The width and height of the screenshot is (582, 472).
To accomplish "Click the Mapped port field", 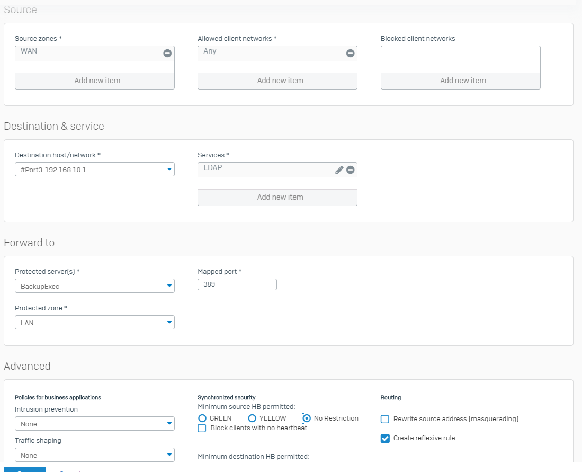I will point(237,284).
